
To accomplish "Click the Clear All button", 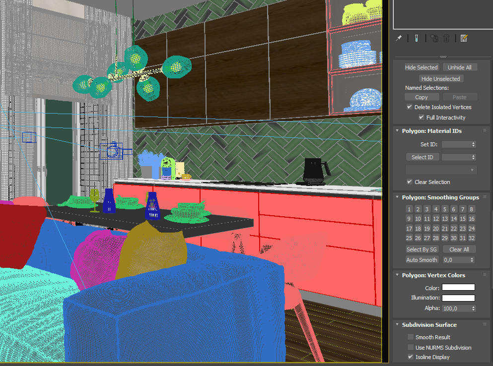I will point(459,249).
